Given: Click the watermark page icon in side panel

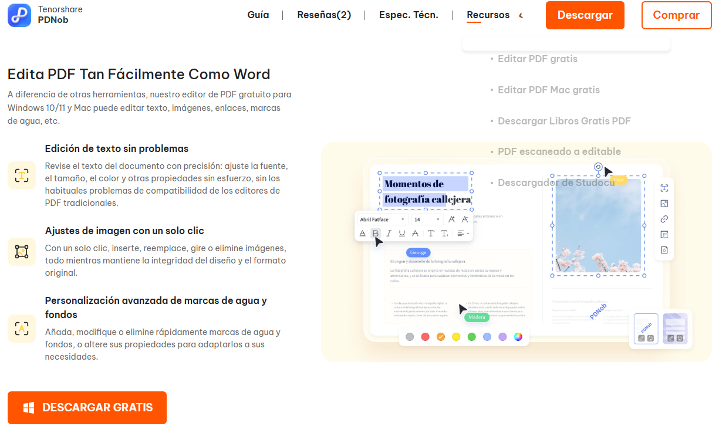Looking at the screenshot, I should [664, 250].
